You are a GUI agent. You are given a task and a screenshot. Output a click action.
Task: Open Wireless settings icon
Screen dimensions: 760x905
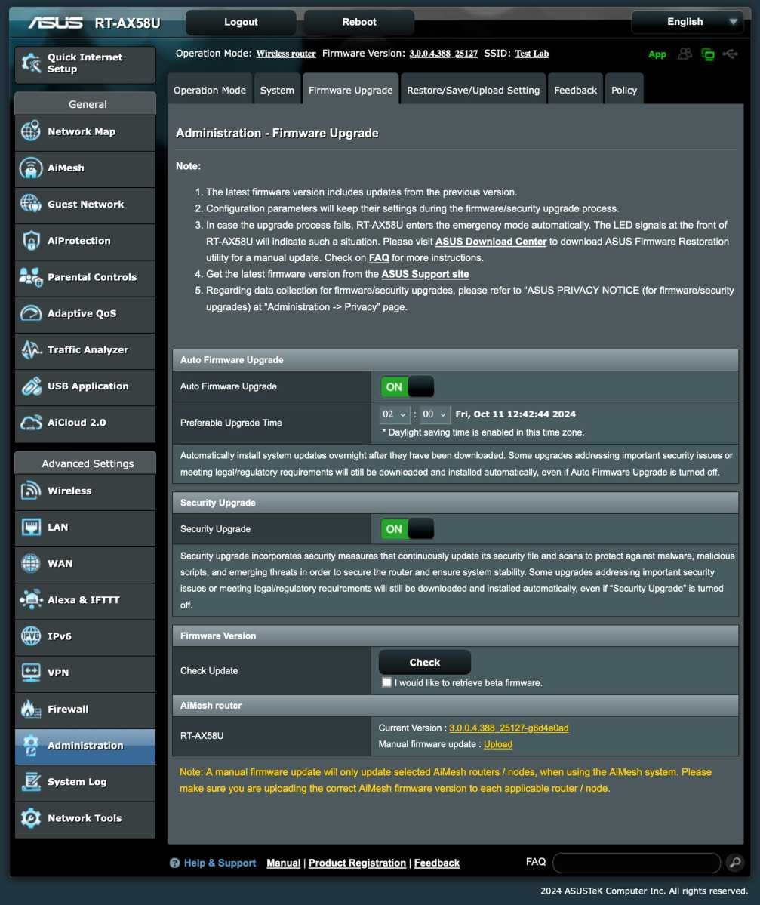[x=31, y=491]
